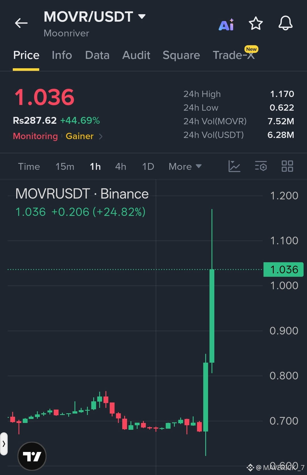
Task: Tap the 24h Vol(MOVR) value 7.52M
Action: (281, 121)
